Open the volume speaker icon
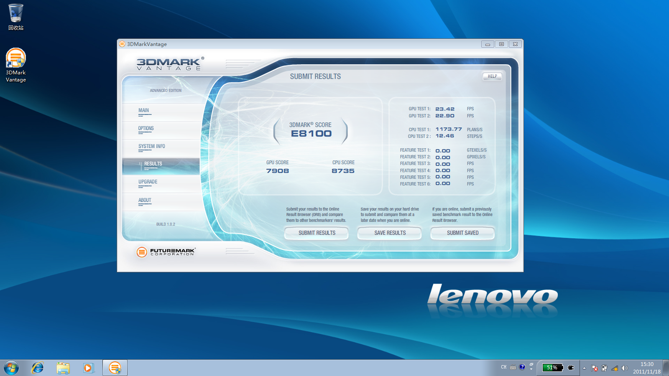669x376 pixels. (624, 368)
